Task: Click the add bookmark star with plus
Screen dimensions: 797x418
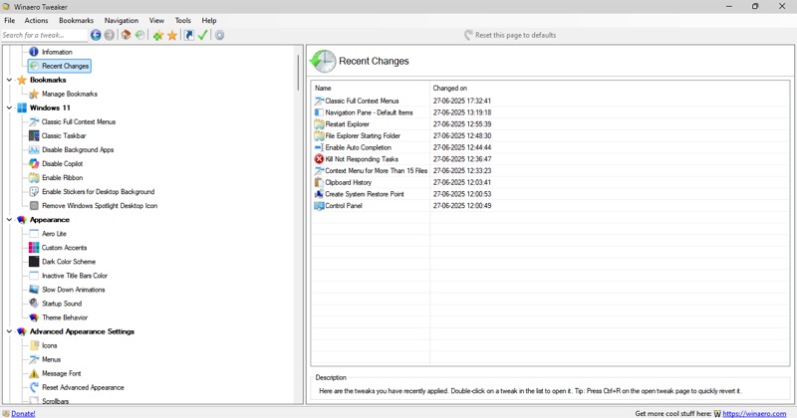Action: tap(158, 35)
